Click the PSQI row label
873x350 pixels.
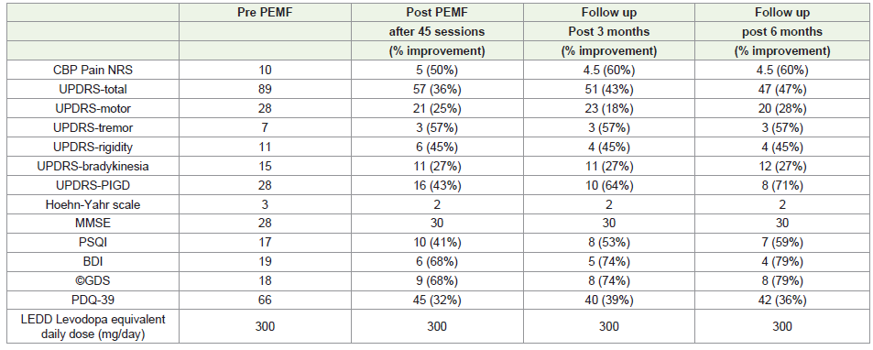(x=92, y=243)
